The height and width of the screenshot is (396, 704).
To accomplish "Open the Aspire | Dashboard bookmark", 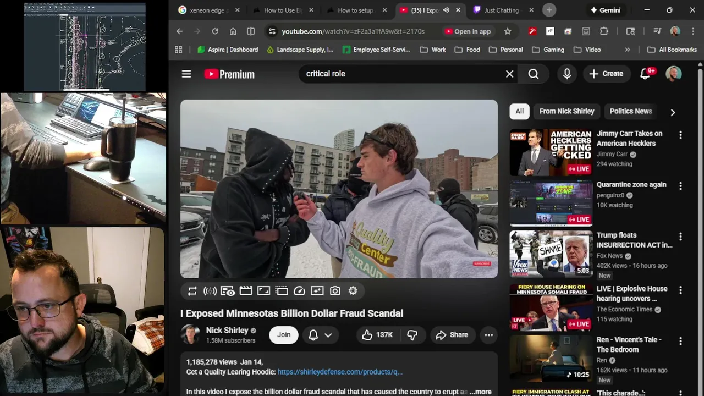I will click(x=227, y=50).
